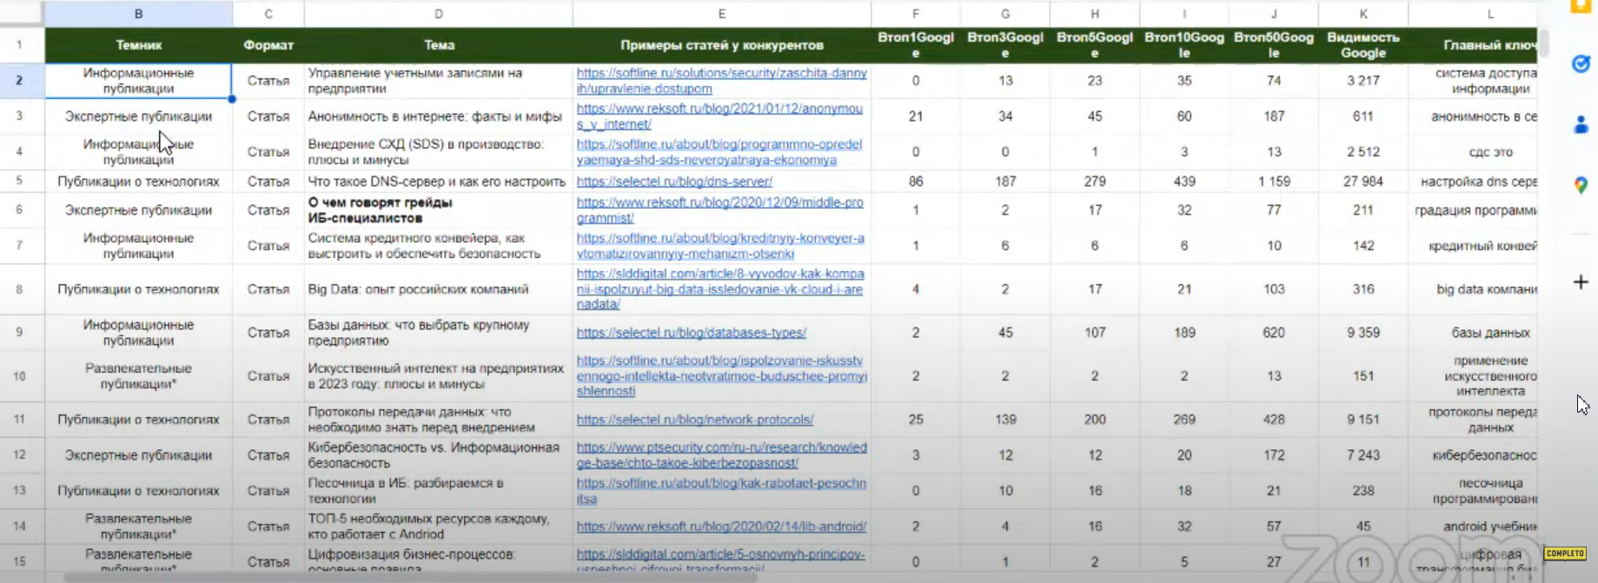Open the selectel network-protocols link
Viewport: 1598px width, 583px height.
[694, 420]
